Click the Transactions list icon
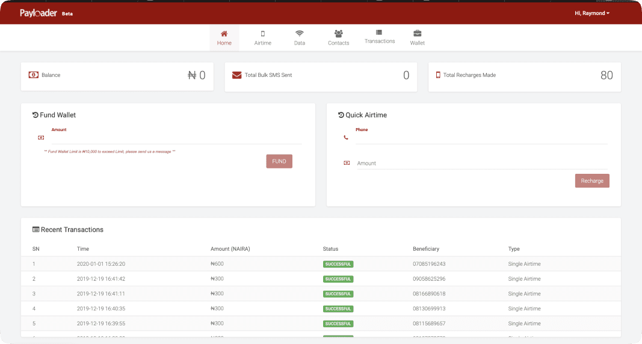Viewport: 642px width, 344px height. (379, 32)
